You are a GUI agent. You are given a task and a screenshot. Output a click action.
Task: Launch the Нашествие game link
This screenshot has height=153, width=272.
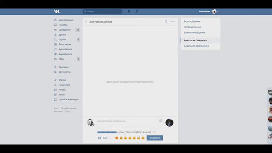point(64,85)
